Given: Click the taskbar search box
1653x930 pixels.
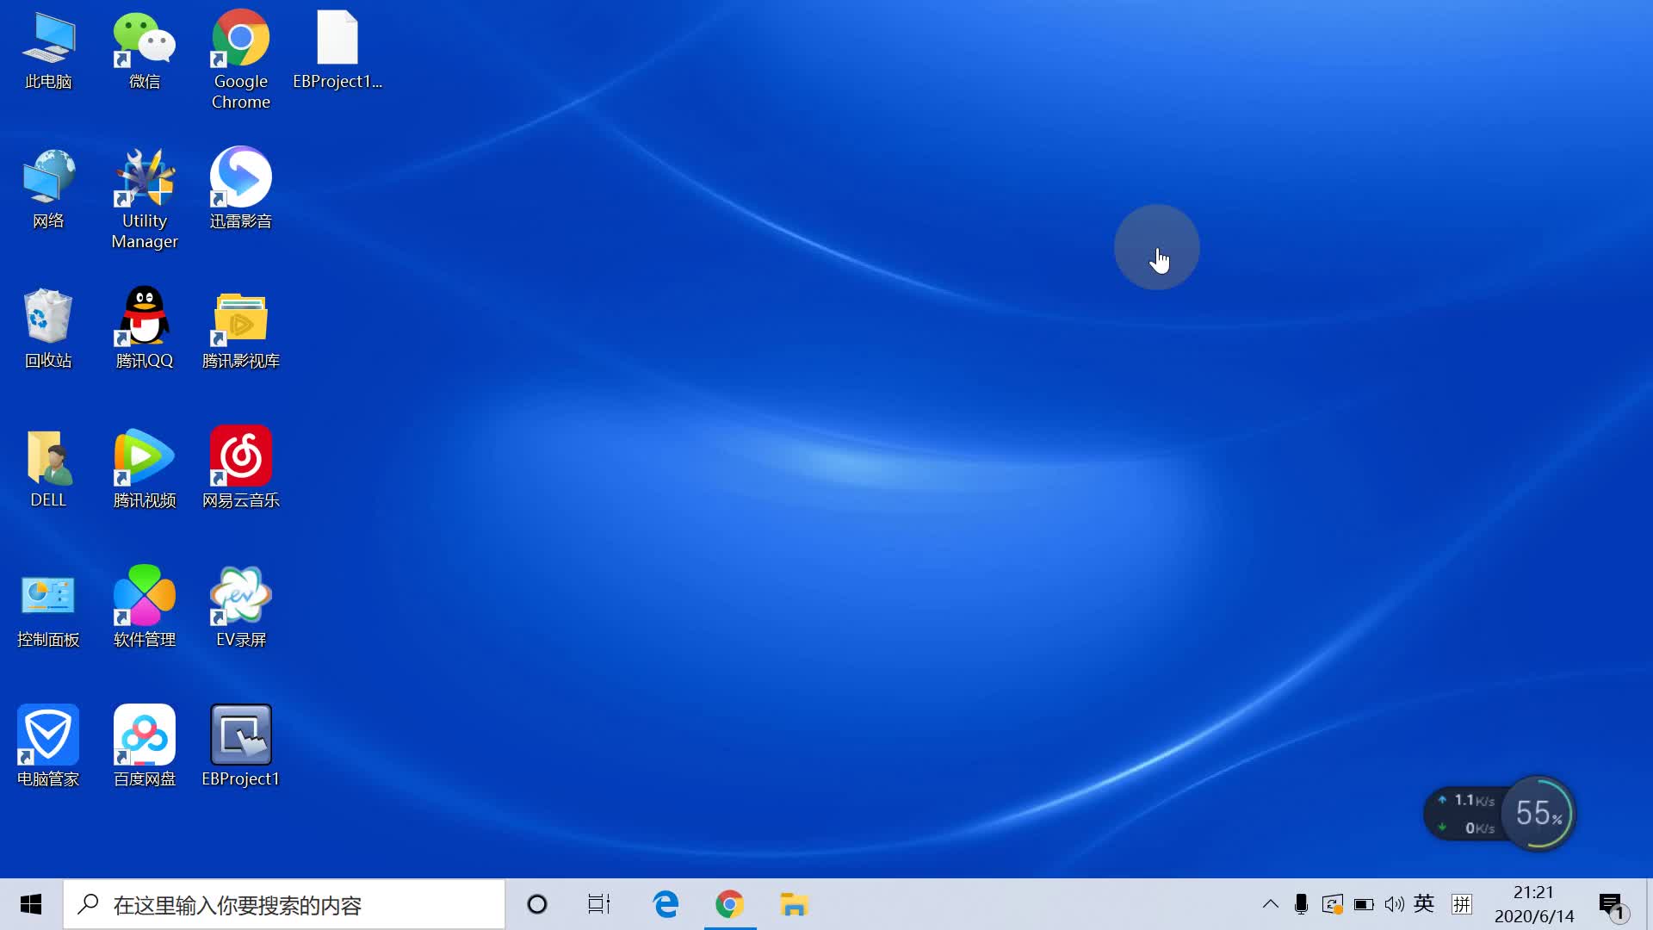Looking at the screenshot, I should pyautogui.click(x=284, y=904).
